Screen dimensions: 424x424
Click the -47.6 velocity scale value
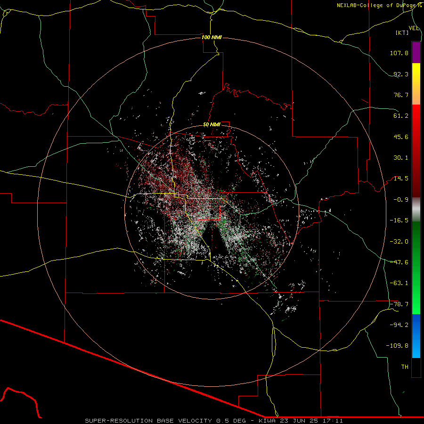[x=399, y=262]
